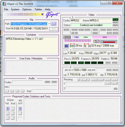Toggle MS A/V test button 2
Viewport: 125px width, 127px height.
(20, 113)
